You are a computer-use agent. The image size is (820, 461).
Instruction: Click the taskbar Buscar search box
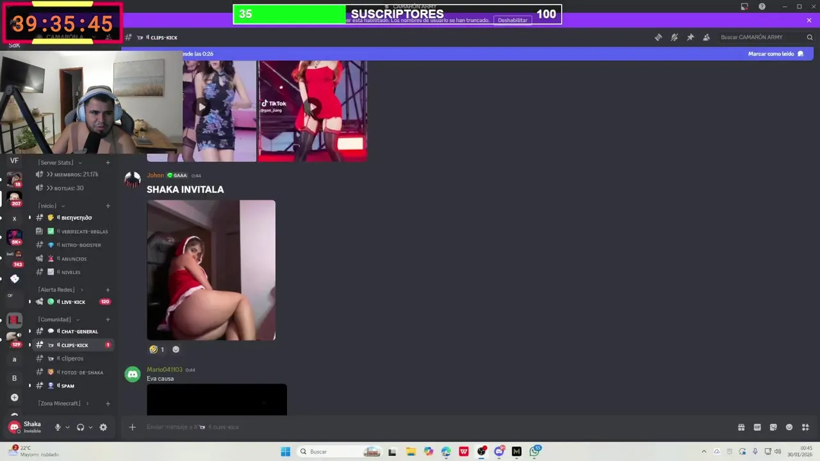[x=341, y=451]
